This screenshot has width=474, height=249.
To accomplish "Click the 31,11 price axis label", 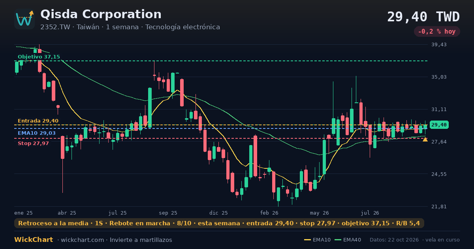I will point(439,109).
